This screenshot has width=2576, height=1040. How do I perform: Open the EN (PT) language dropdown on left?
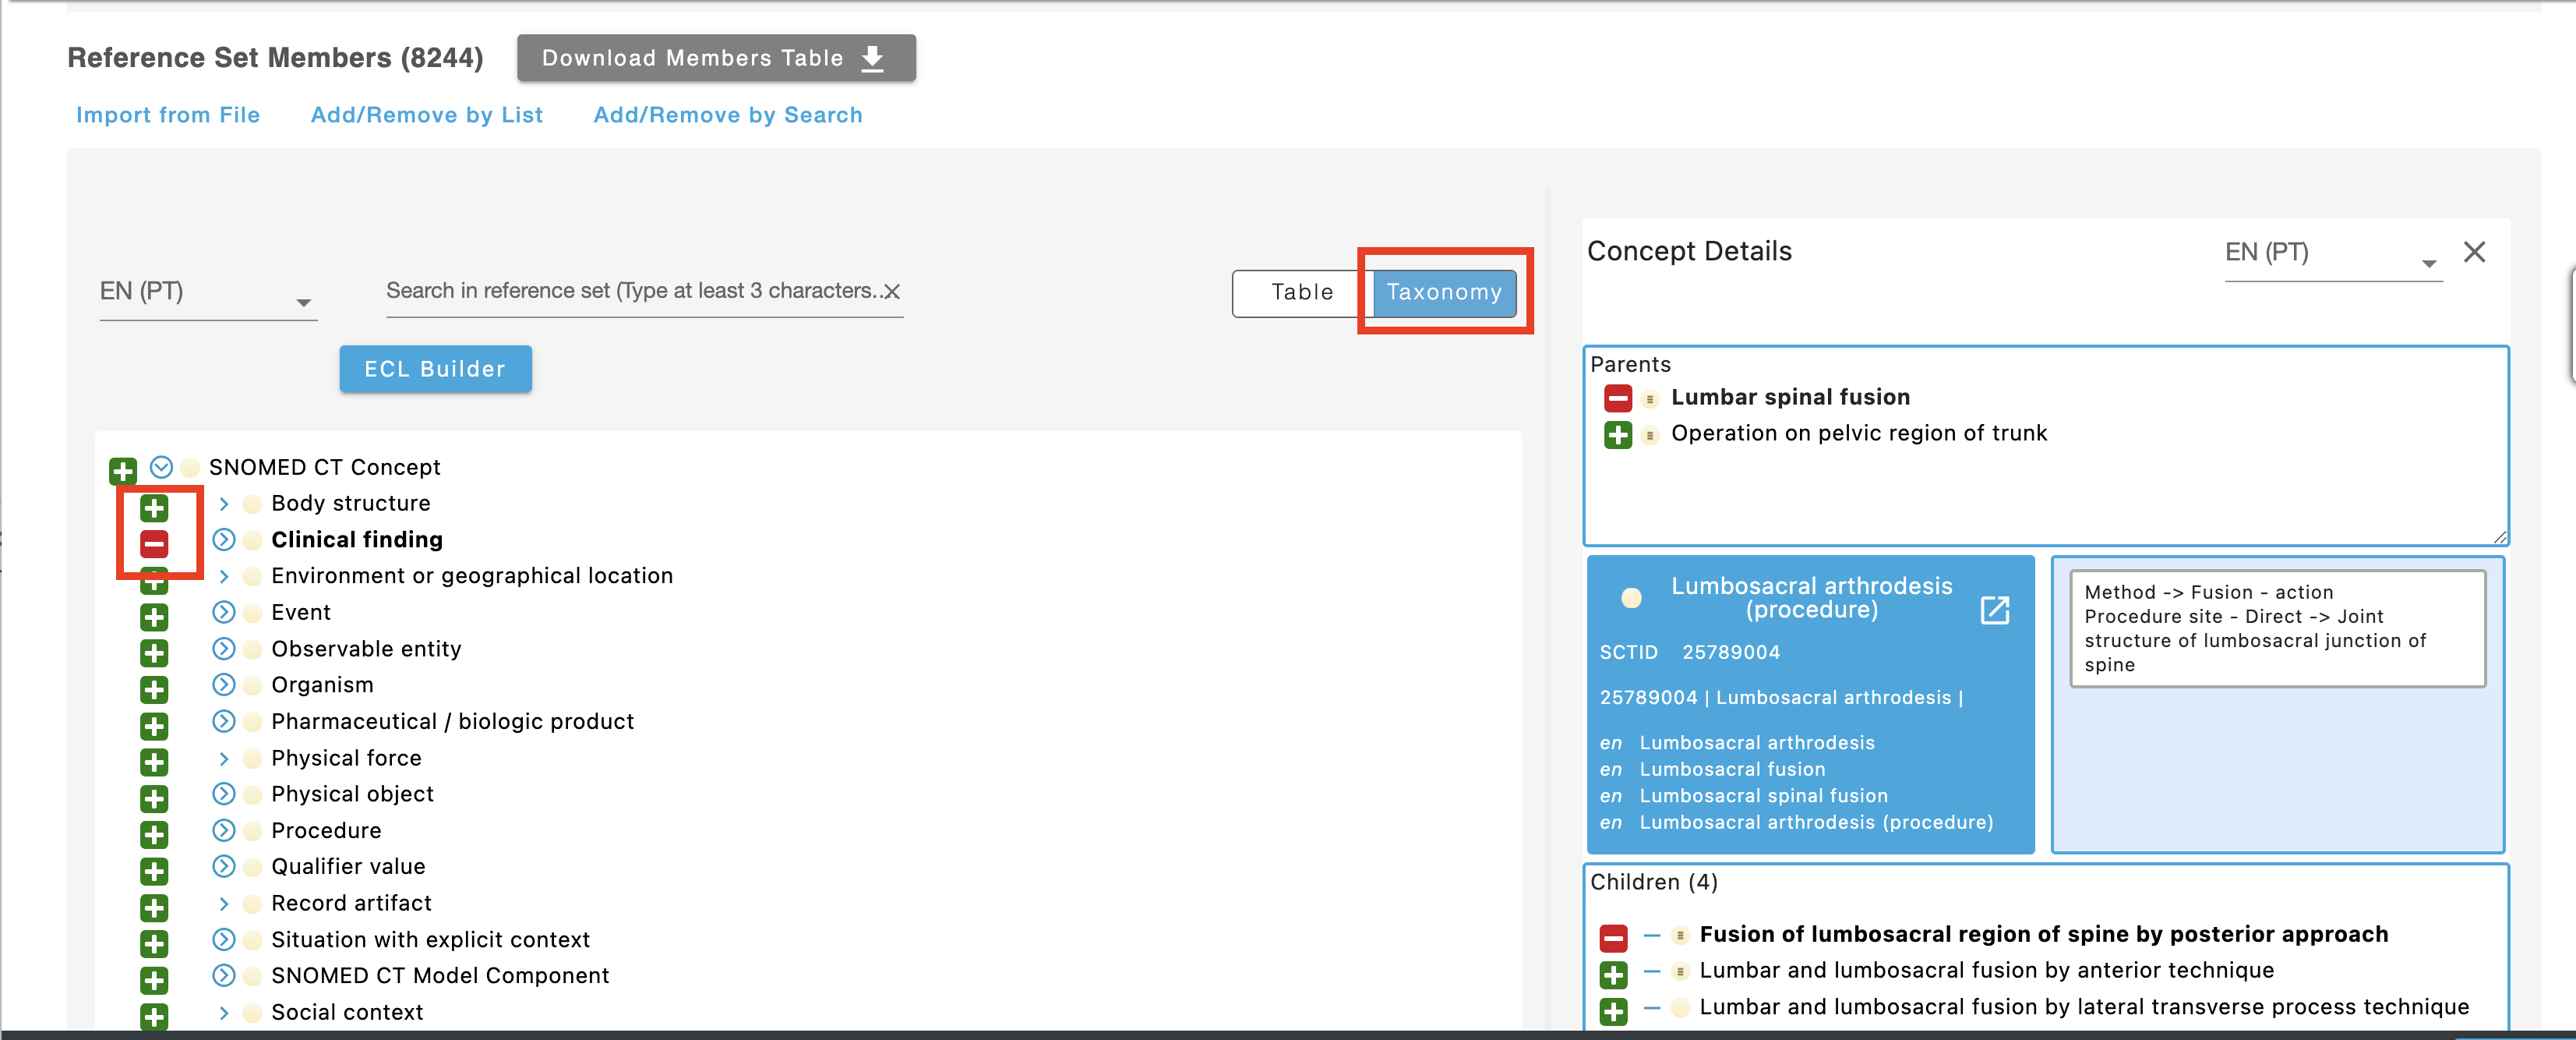click(208, 293)
